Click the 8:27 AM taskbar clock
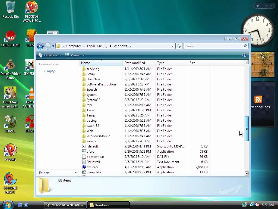The image size is (278, 209). 267,205
